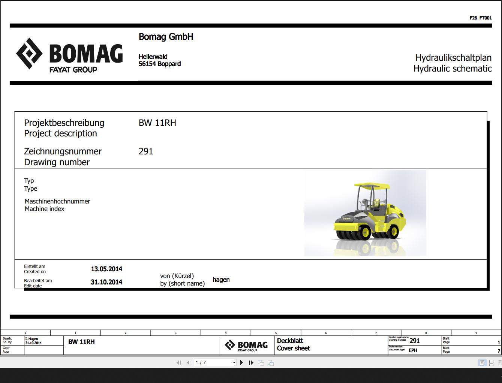Click the Deckblatt Cover sheet title cell
The image size is (502, 383).
293,344
